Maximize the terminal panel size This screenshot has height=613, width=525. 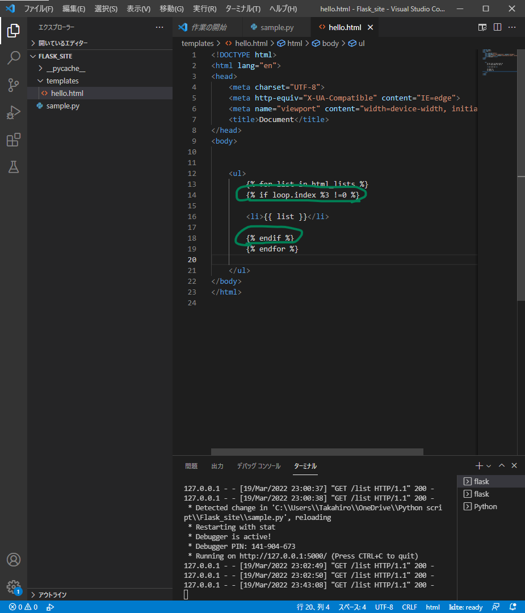click(502, 465)
